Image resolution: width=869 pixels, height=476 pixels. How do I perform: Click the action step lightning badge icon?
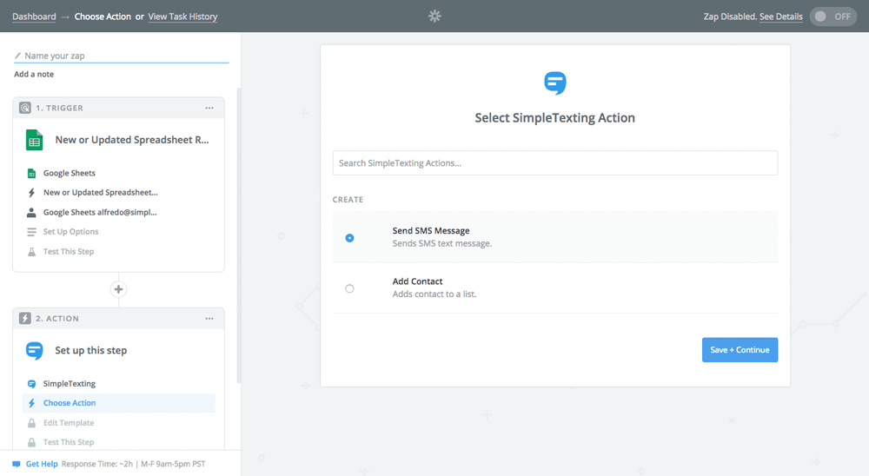click(25, 318)
